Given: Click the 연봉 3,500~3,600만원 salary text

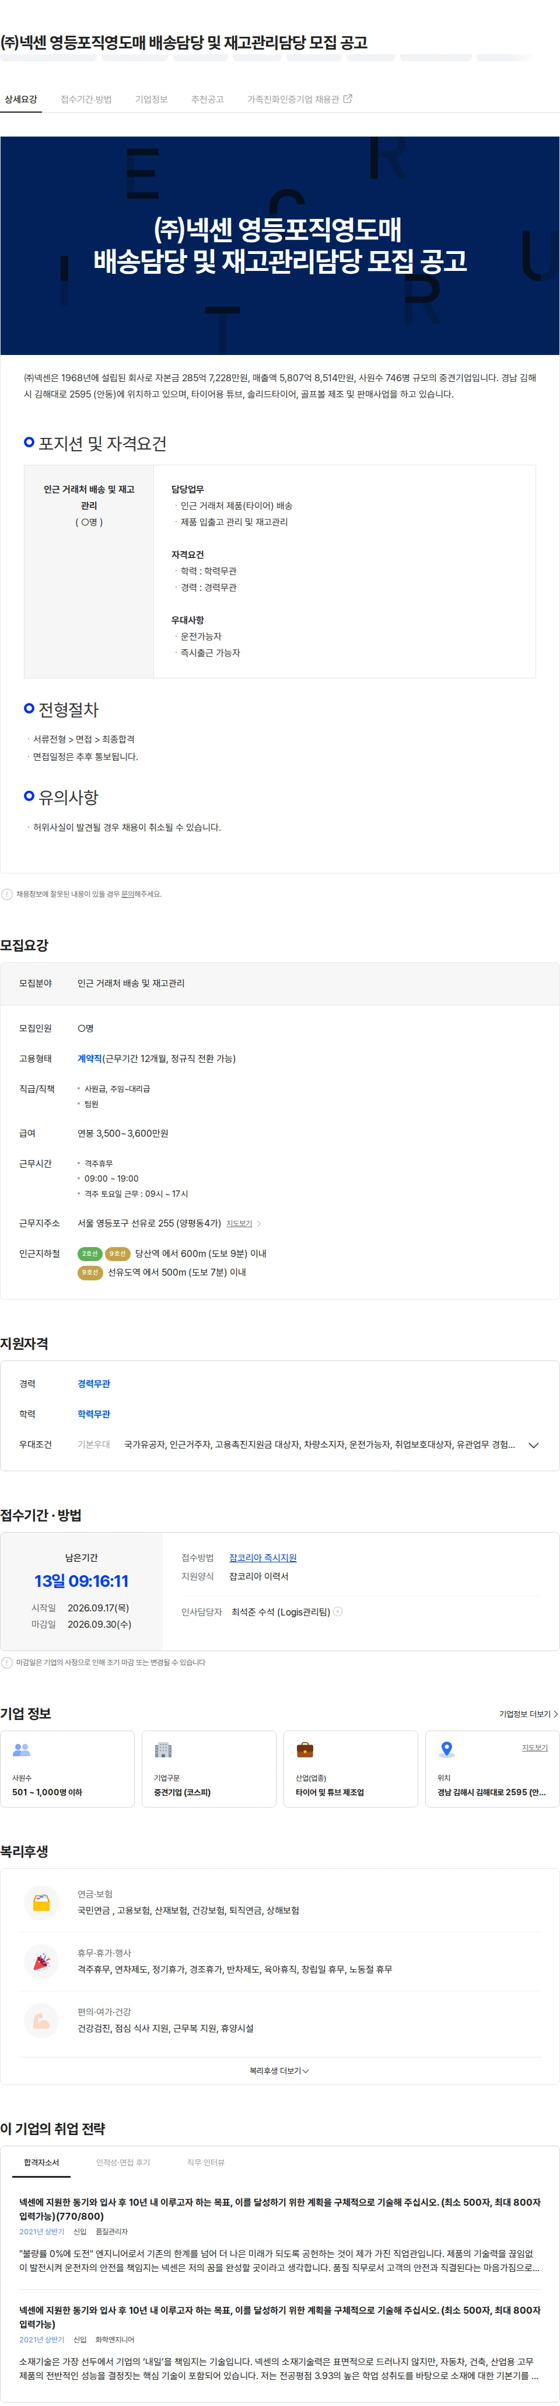Looking at the screenshot, I should click(x=123, y=1133).
